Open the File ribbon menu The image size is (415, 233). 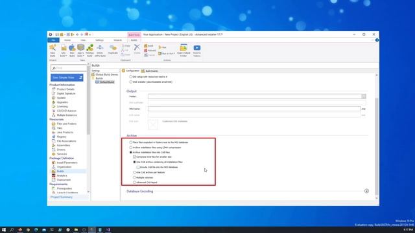(x=53, y=40)
